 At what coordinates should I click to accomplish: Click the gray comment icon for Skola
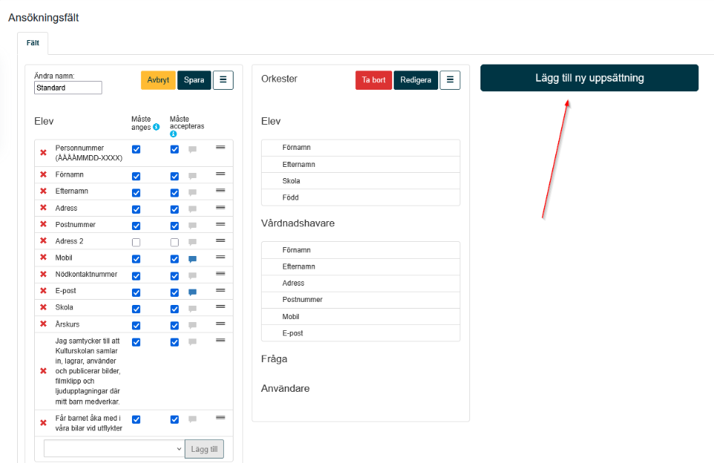pos(193,309)
